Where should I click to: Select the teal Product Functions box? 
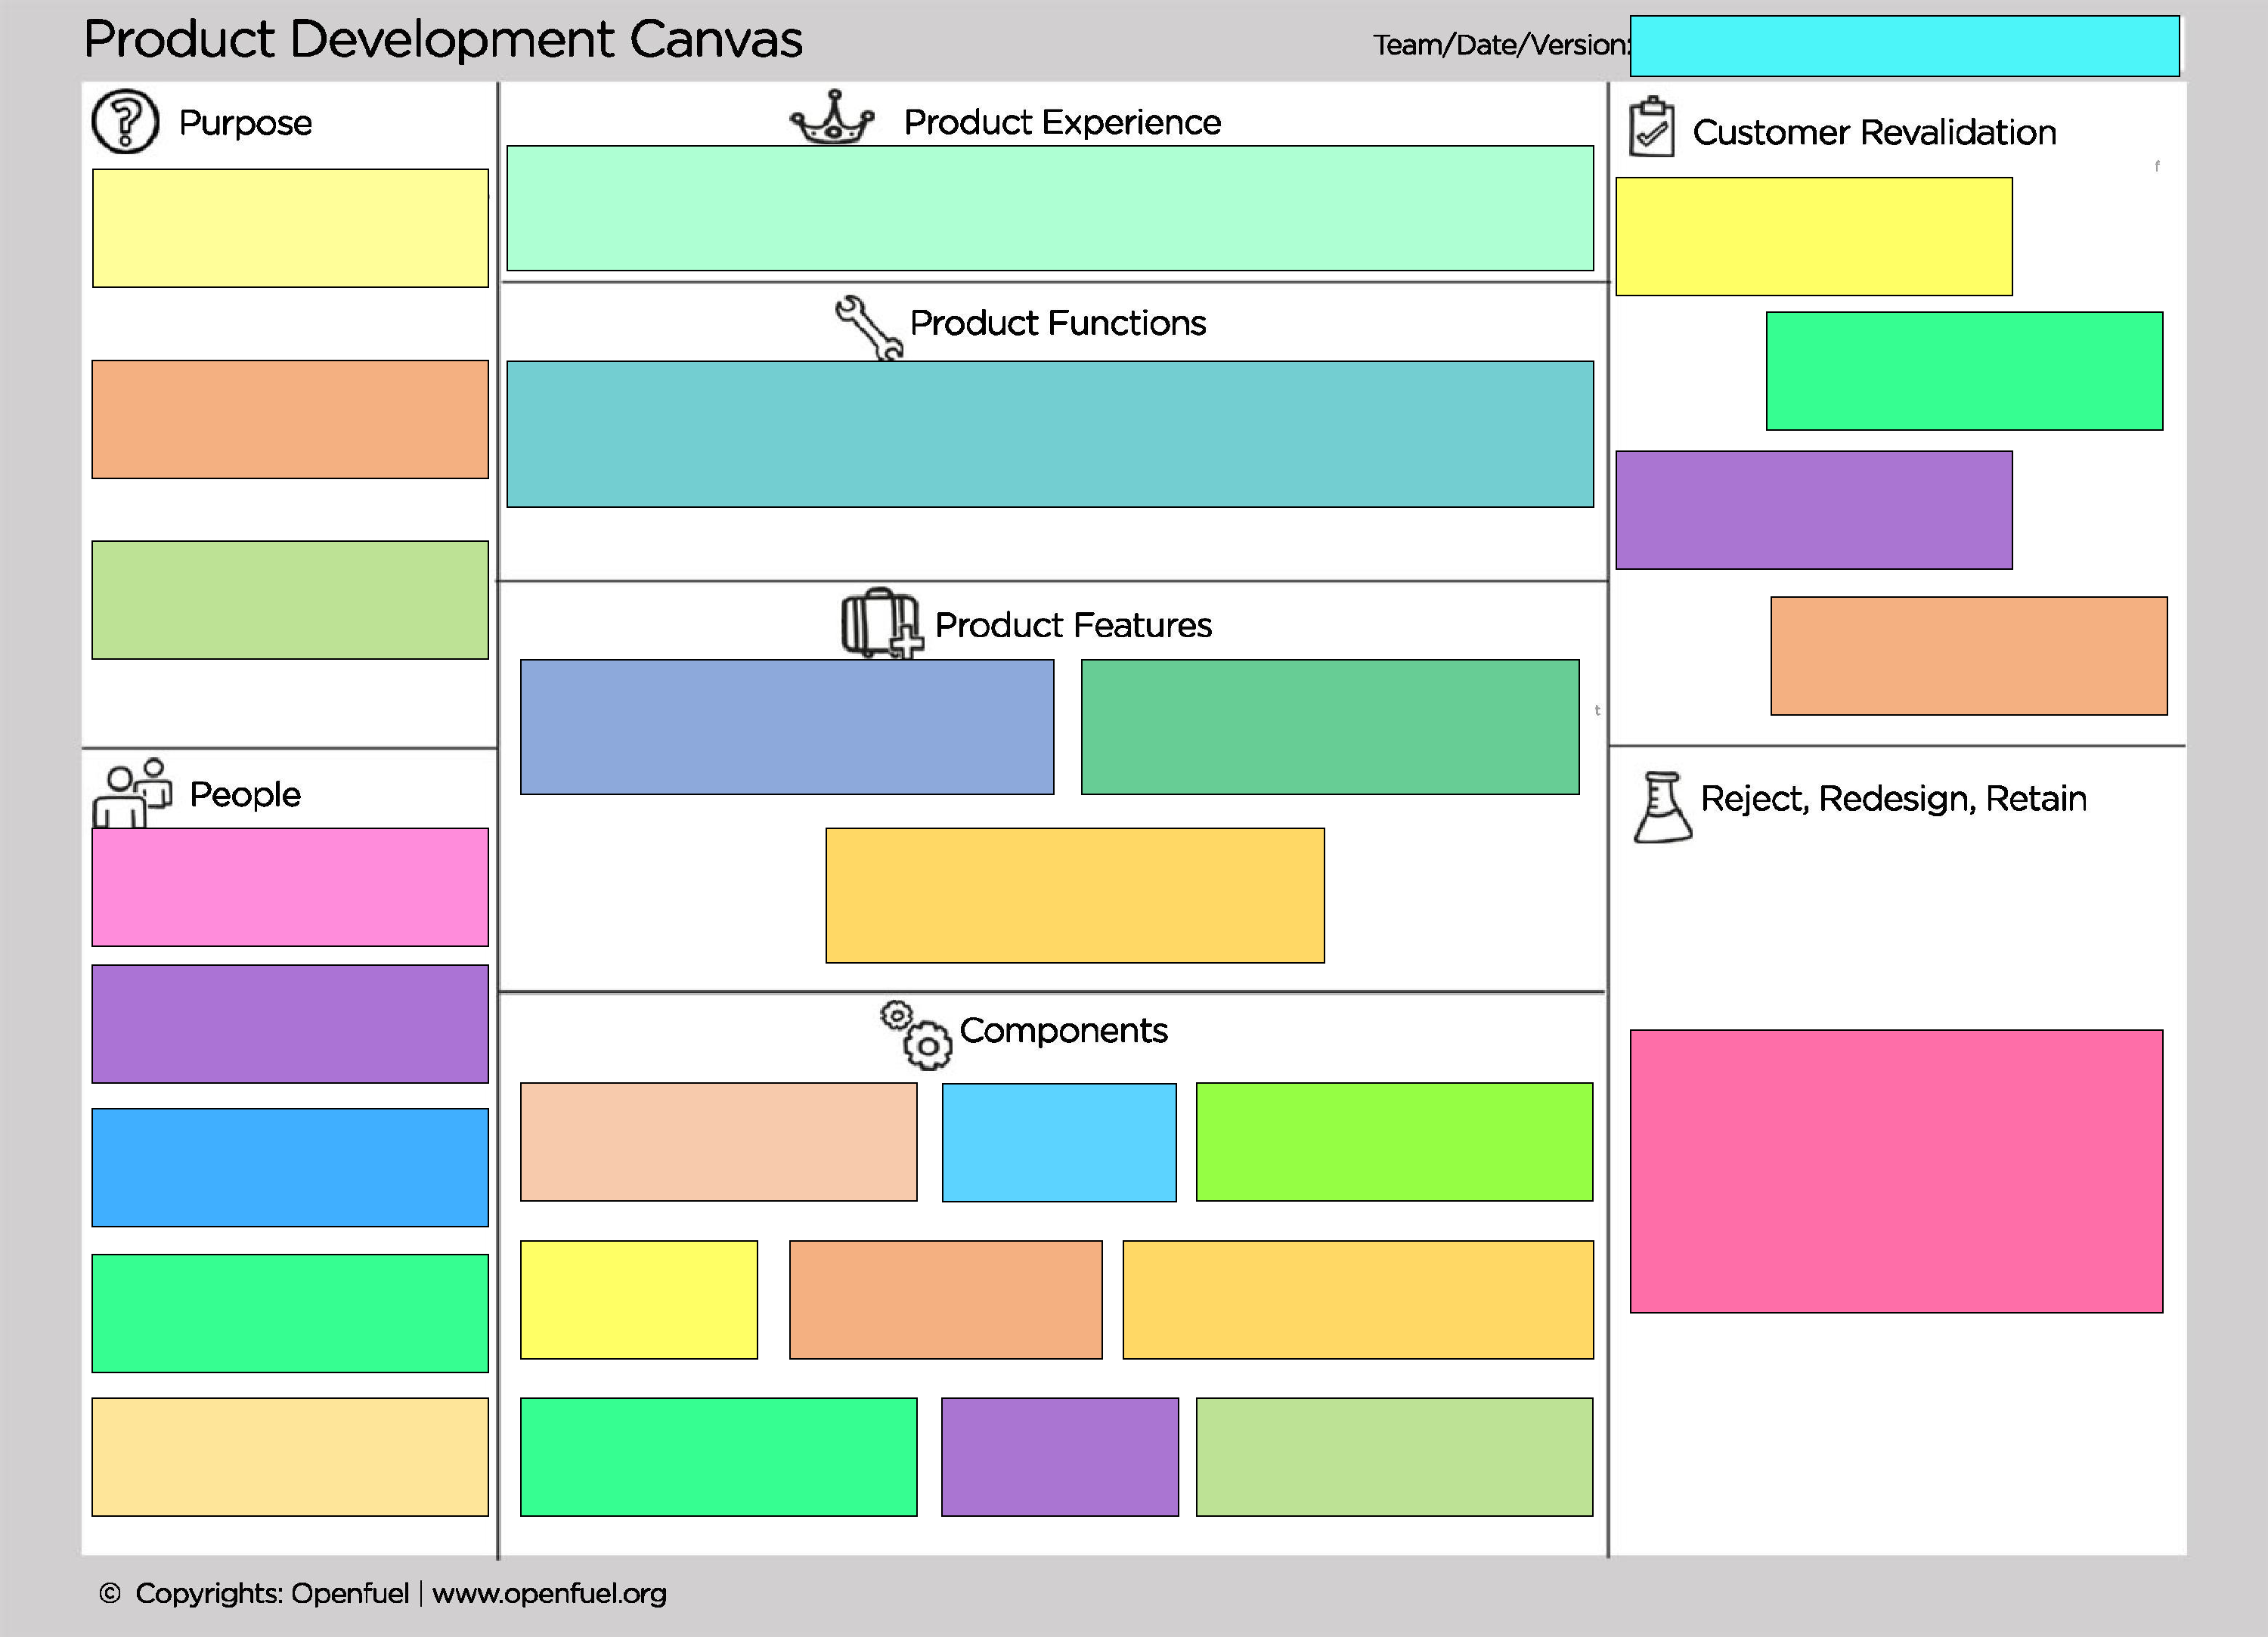tap(1049, 434)
